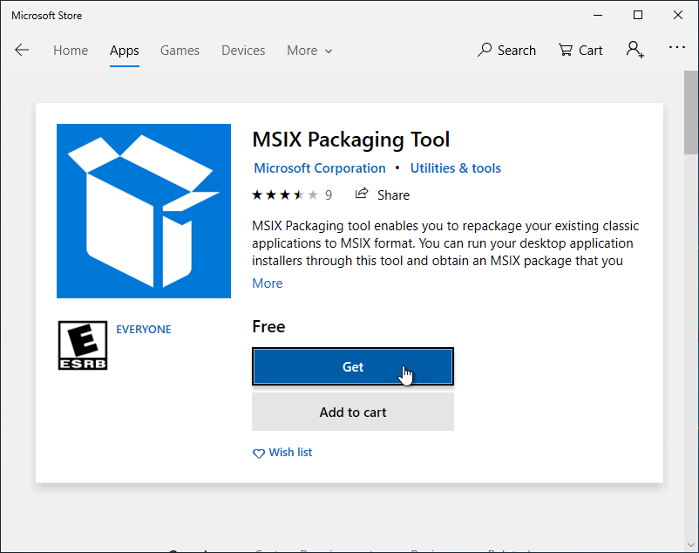This screenshot has width=699, height=553.
Task: Expand the More navigation dropdown
Action: 309,51
